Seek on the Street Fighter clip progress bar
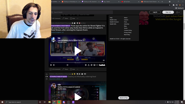185x104 pixels. click(77, 62)
